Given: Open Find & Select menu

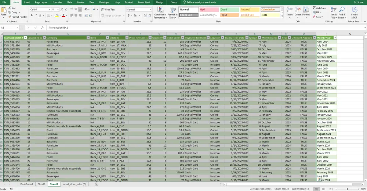Looking at the screenshot, I should tap(342, 12).
